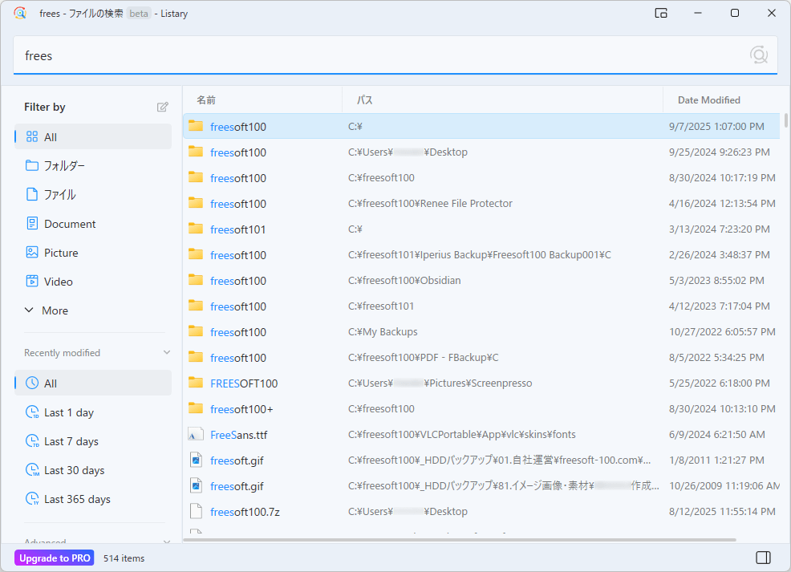Select freesoft100 in Iperius Backup path
Screen dimensions: 791x572
point(481,255)
